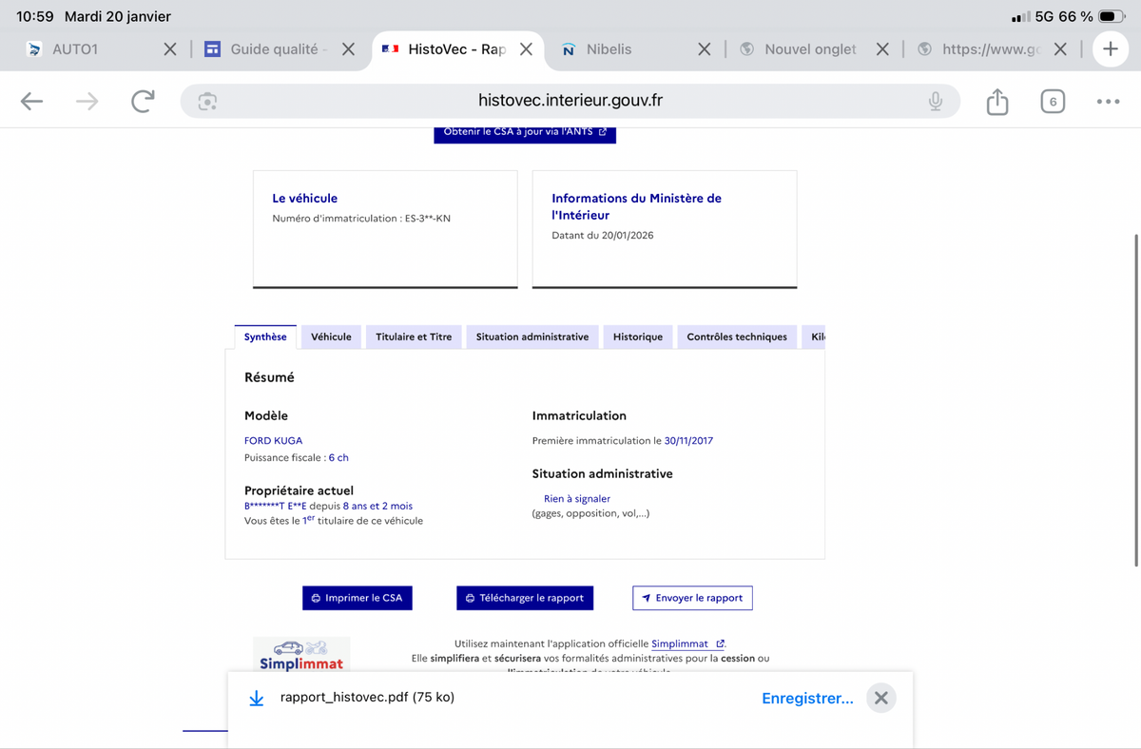View the Contrôles techniques tab

coord(736,336)
